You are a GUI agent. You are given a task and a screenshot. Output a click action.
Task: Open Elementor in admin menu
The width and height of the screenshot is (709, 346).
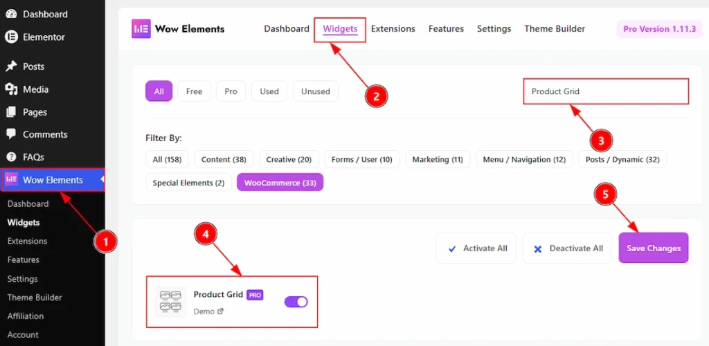[x=44, y=37]
